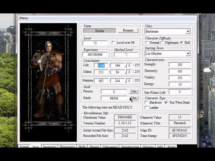Enable the Hardcore checkbox
Screen dimensions: 215x161
(x=146, y=102)
